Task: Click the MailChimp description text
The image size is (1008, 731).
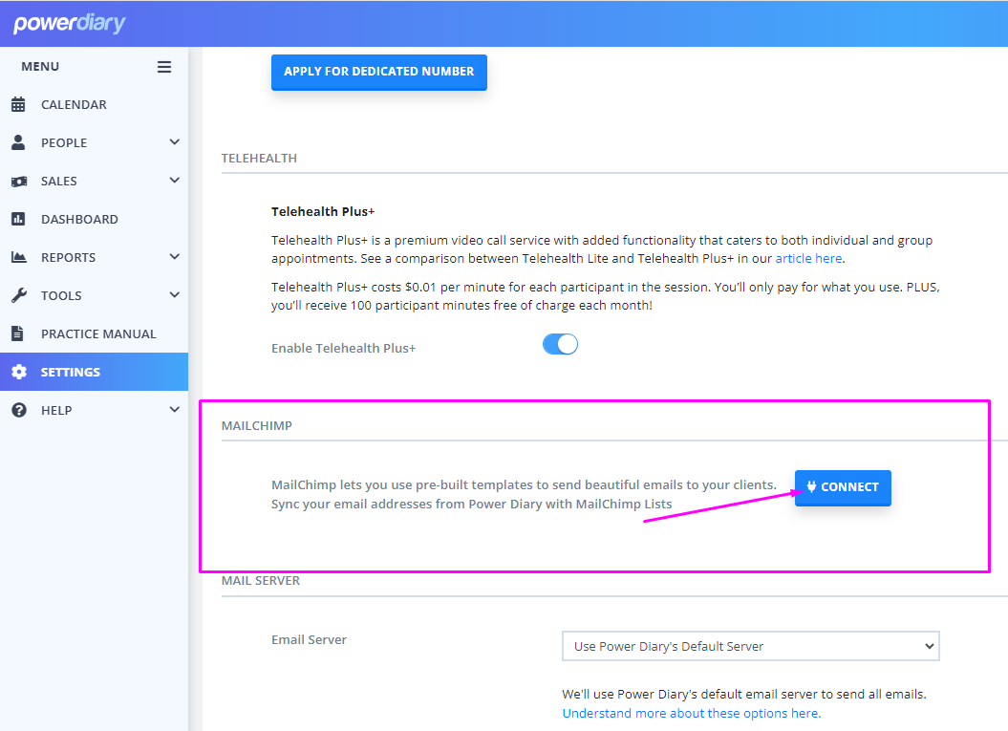Action: (x=524, y=494)
